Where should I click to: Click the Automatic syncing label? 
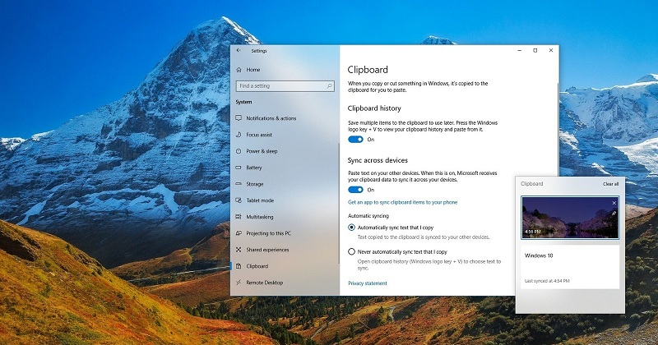tap(368, 216)
